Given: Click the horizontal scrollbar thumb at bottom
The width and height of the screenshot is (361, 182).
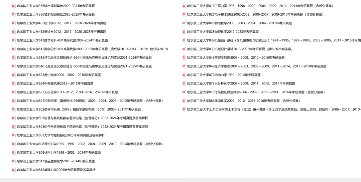Looking at the screenshot, I should (x=92, y=180).
